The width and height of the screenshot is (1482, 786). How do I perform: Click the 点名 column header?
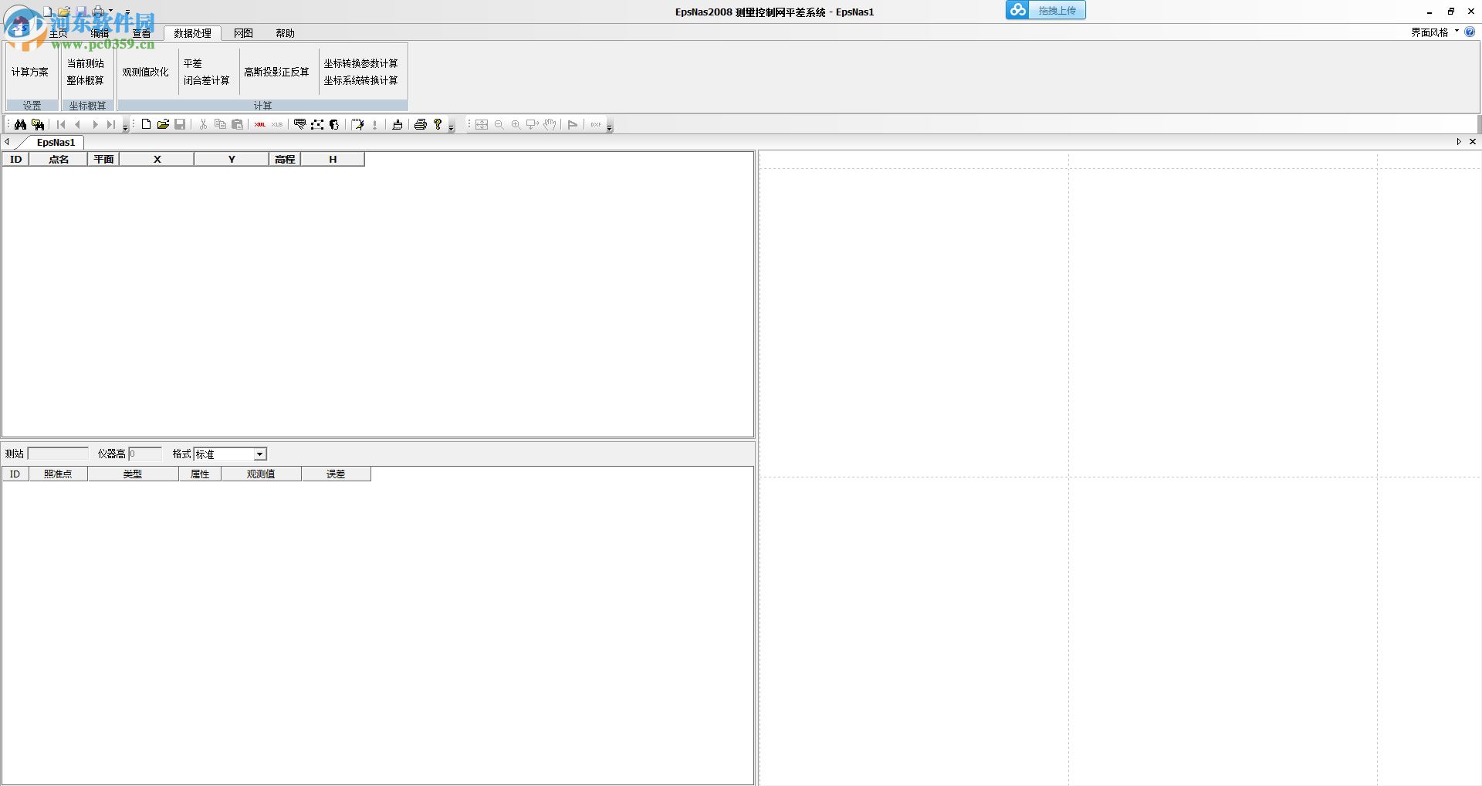(59, 160)
